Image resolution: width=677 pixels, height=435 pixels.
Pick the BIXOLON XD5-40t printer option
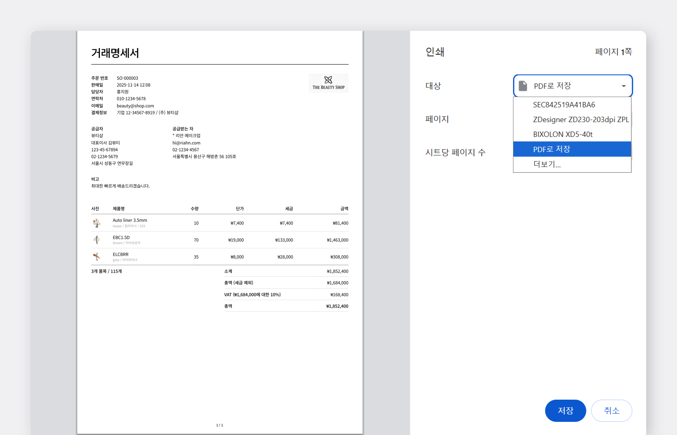pyautogui.click(x=563, y=134)
